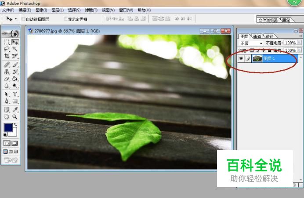Open the 图层(L) menu
The image size is (304, 198).
click(x=58, y=10)
